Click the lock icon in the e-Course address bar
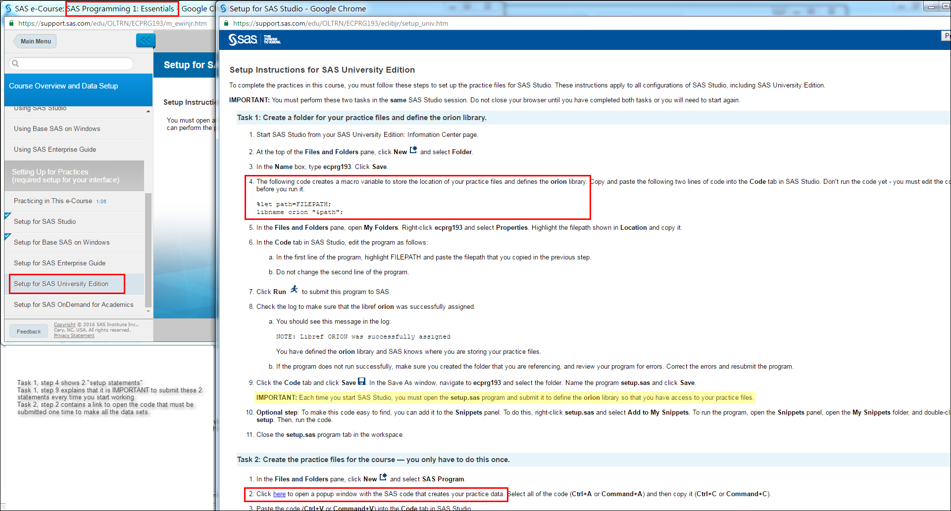Viewport: 951px width, 511px height. coord(11,23)
